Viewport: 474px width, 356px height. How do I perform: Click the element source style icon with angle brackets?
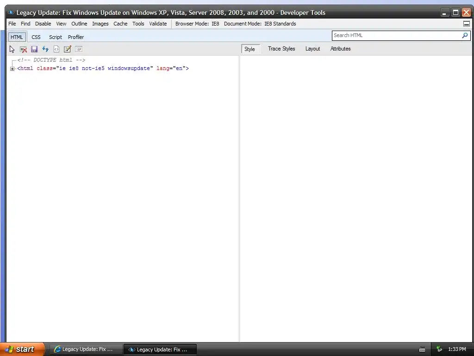pyautogui.click(x=56, y=49)
